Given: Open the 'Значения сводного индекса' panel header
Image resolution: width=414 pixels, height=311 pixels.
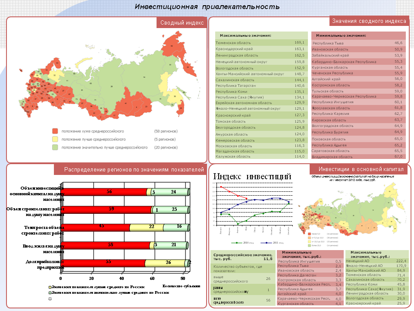Looking at the screenshot, I should pyautogui.click(x=369, y=21).
